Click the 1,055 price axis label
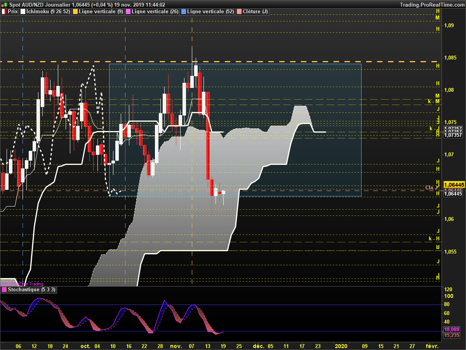The height and width of the screenshot is (350, 466). click(x=450, y=252)
